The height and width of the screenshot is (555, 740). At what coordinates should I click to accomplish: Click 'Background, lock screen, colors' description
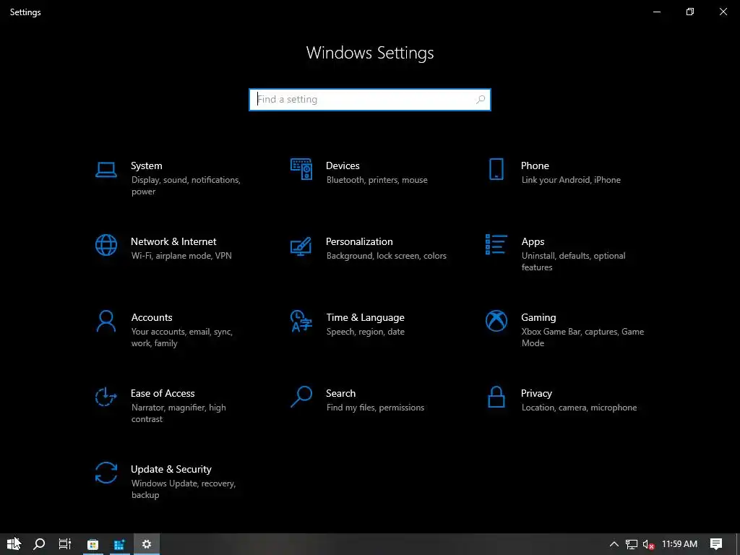[386, 256]
